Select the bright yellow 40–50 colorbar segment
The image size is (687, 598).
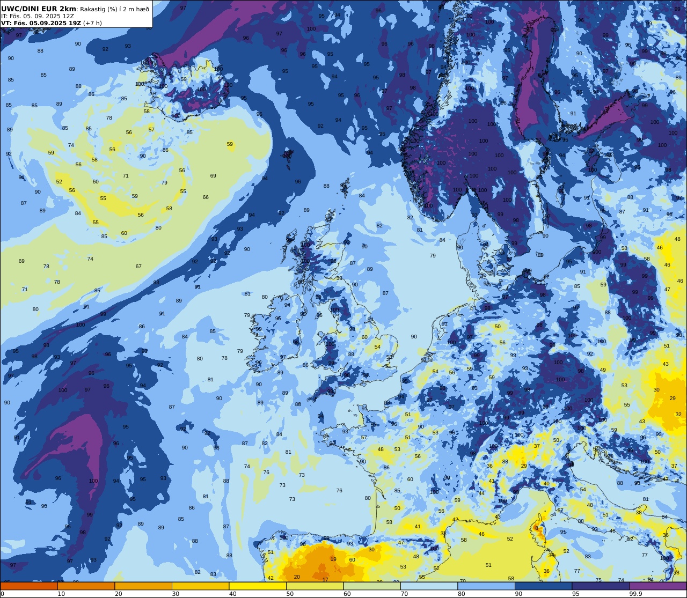[258, 586]
